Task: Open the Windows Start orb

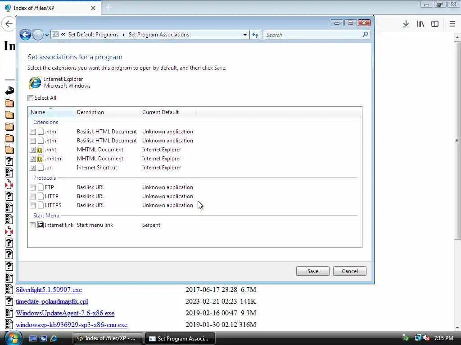Action: coord(12,338)
